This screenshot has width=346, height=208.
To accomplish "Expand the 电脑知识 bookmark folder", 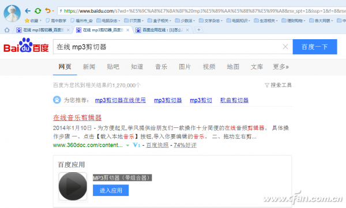I will point(238,21).
